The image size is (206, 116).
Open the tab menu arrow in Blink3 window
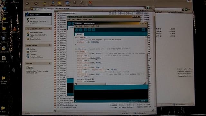tap(144, 34)
